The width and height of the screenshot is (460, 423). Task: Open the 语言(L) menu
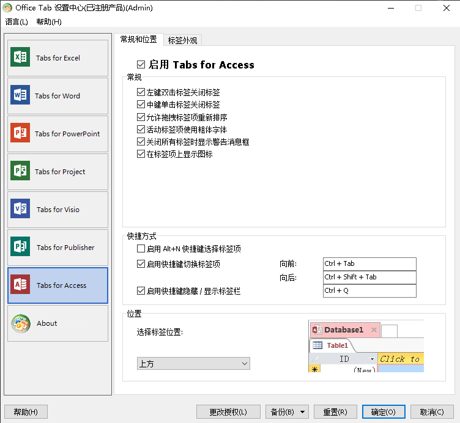pyautogui.click(x=17, y=22)
